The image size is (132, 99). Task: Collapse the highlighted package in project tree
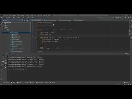[x=9, y=32]
